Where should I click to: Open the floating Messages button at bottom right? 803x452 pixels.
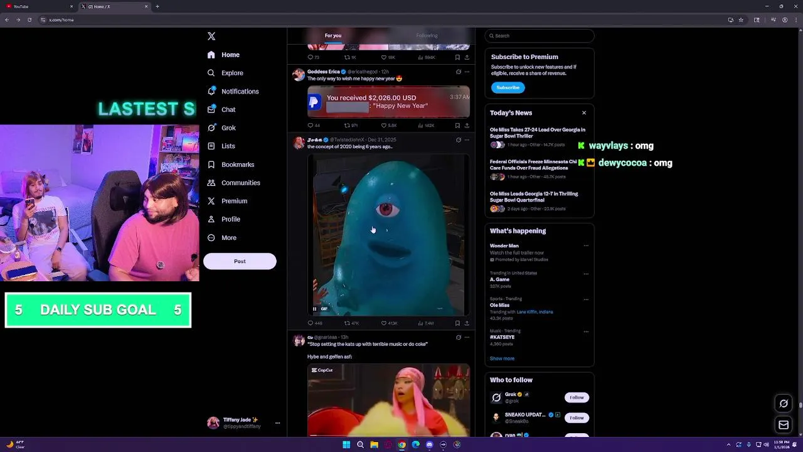tap(784, 425)
